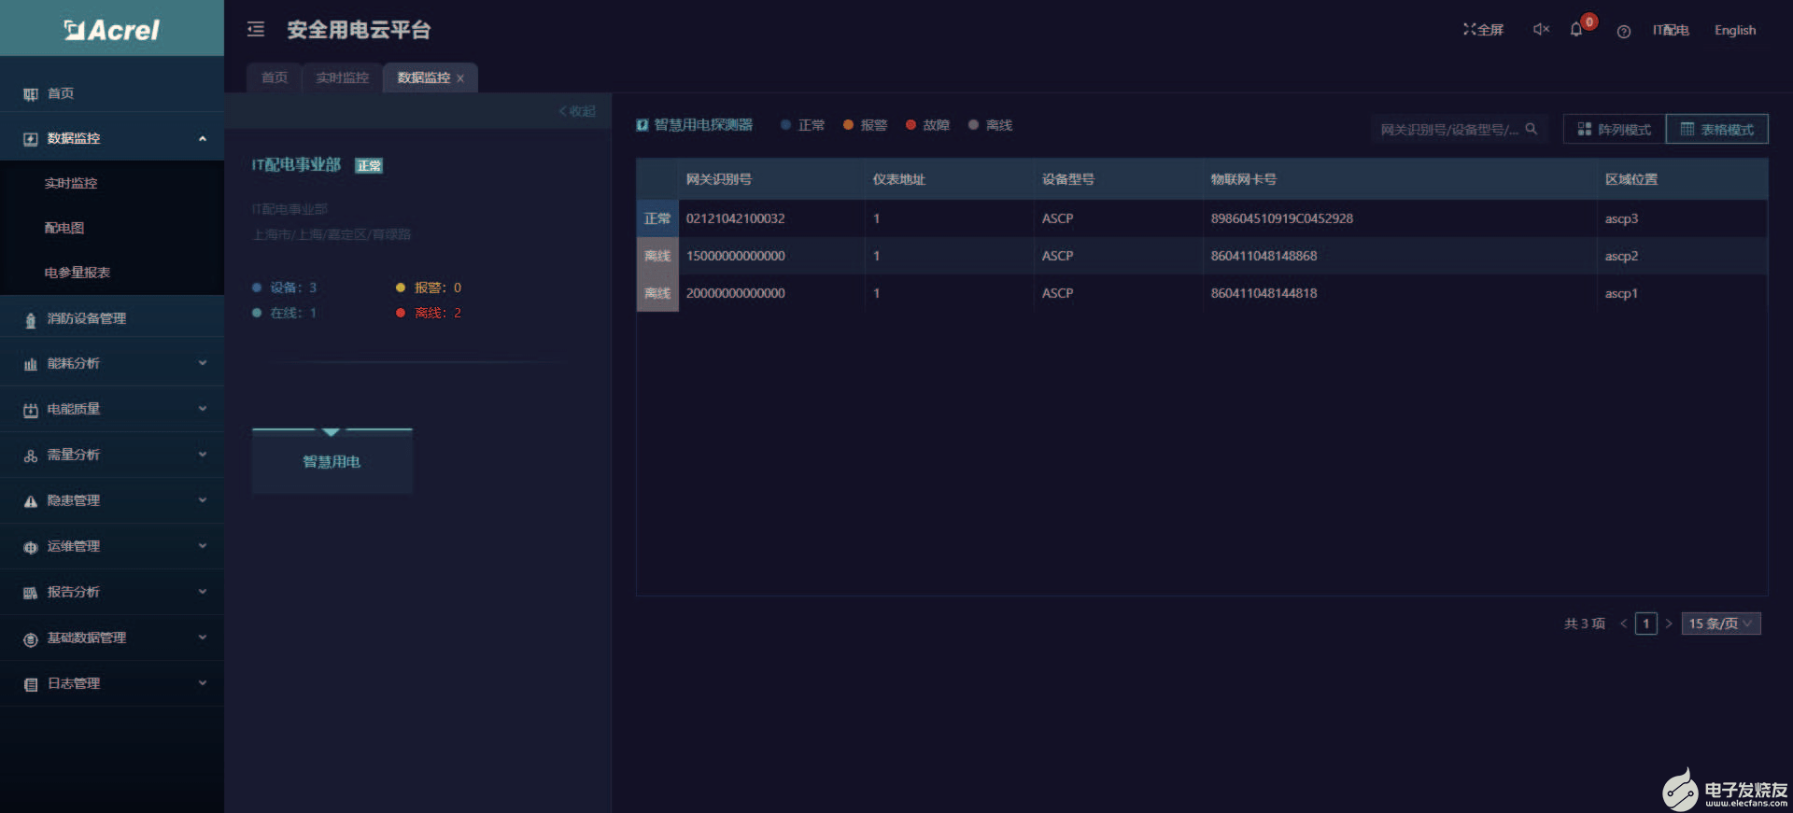Collapse the 数据监控 sidebar menu

tap(203, 138)
